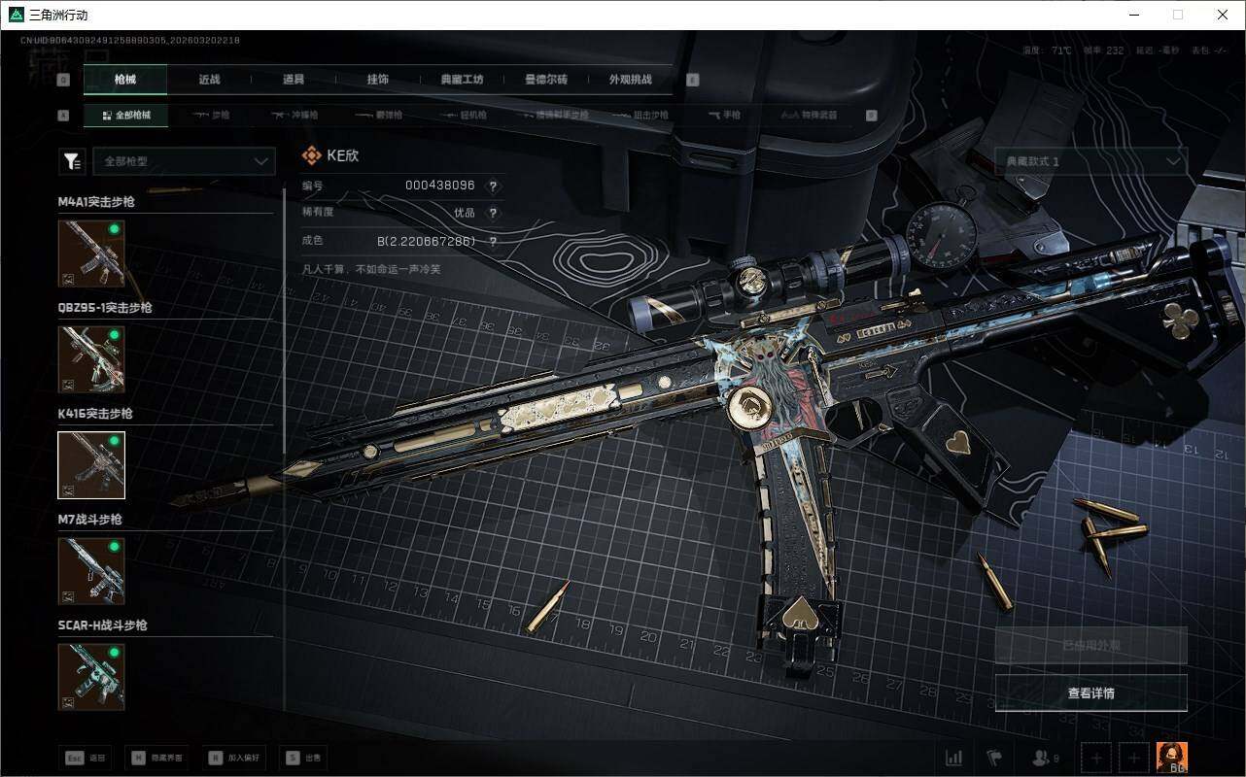The width and height of the screenshot is (1246, 777).
Task: Filter by 步枪 category
Action: click(211, 115)
